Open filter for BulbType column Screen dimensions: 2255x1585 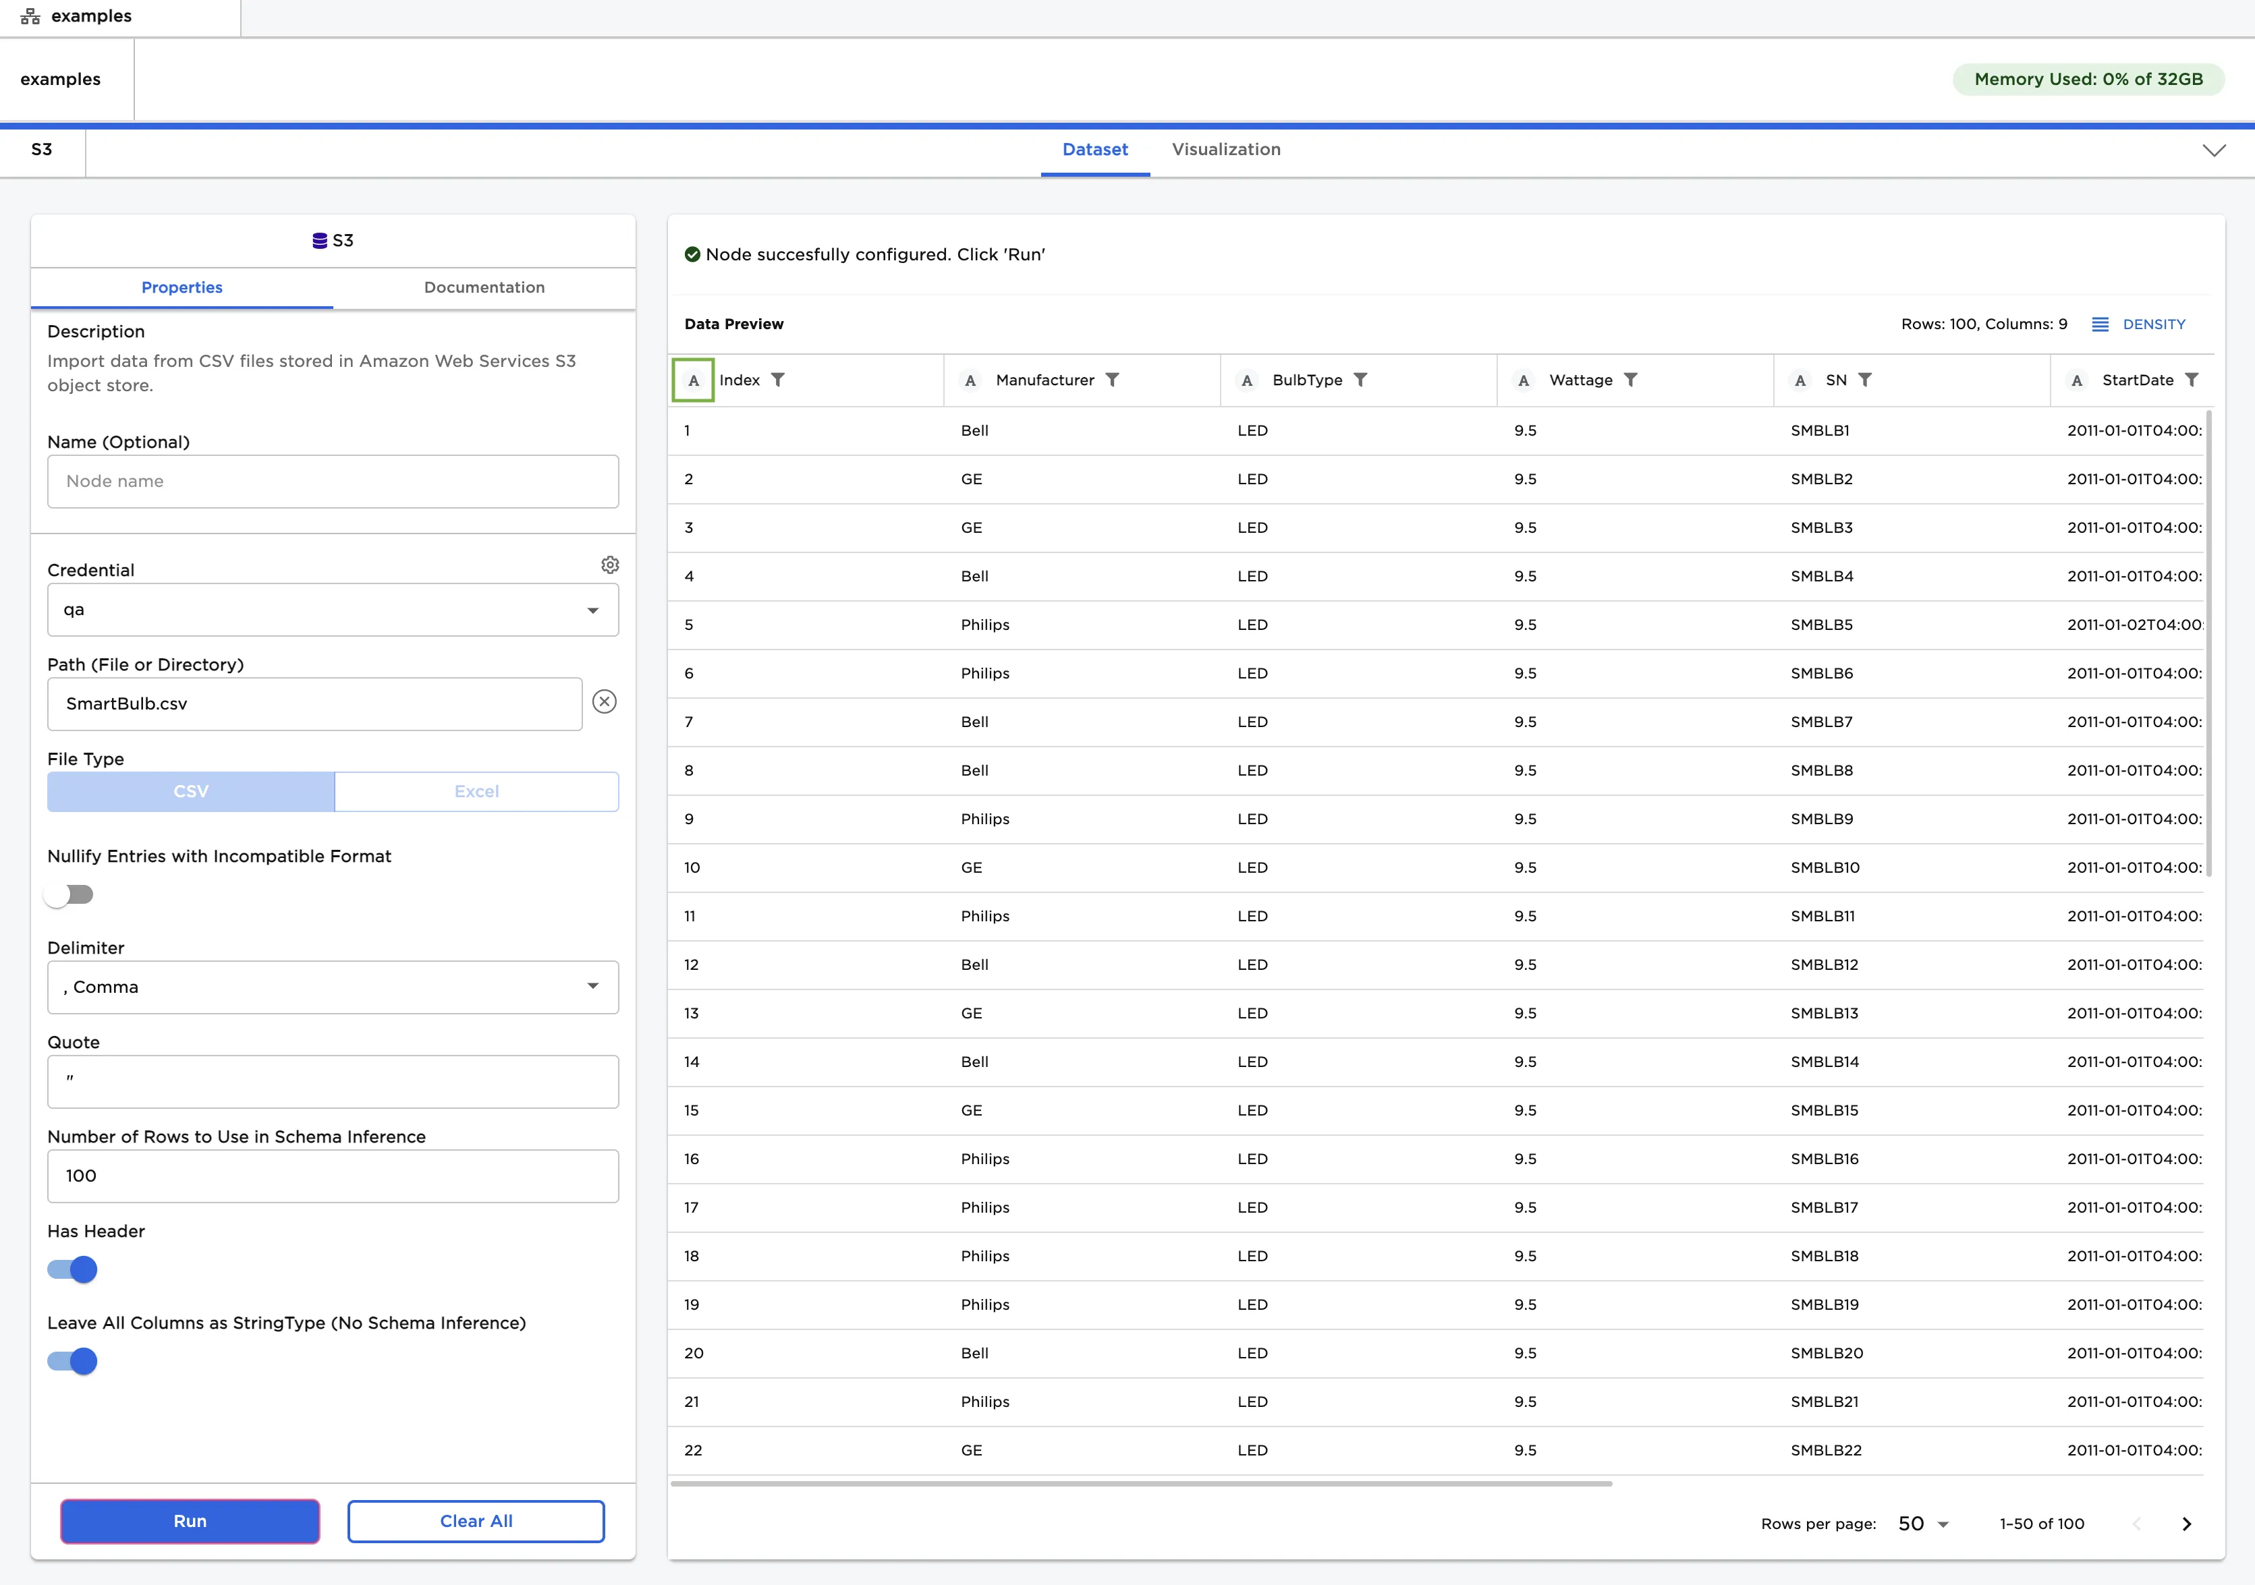pos(1360,380)
